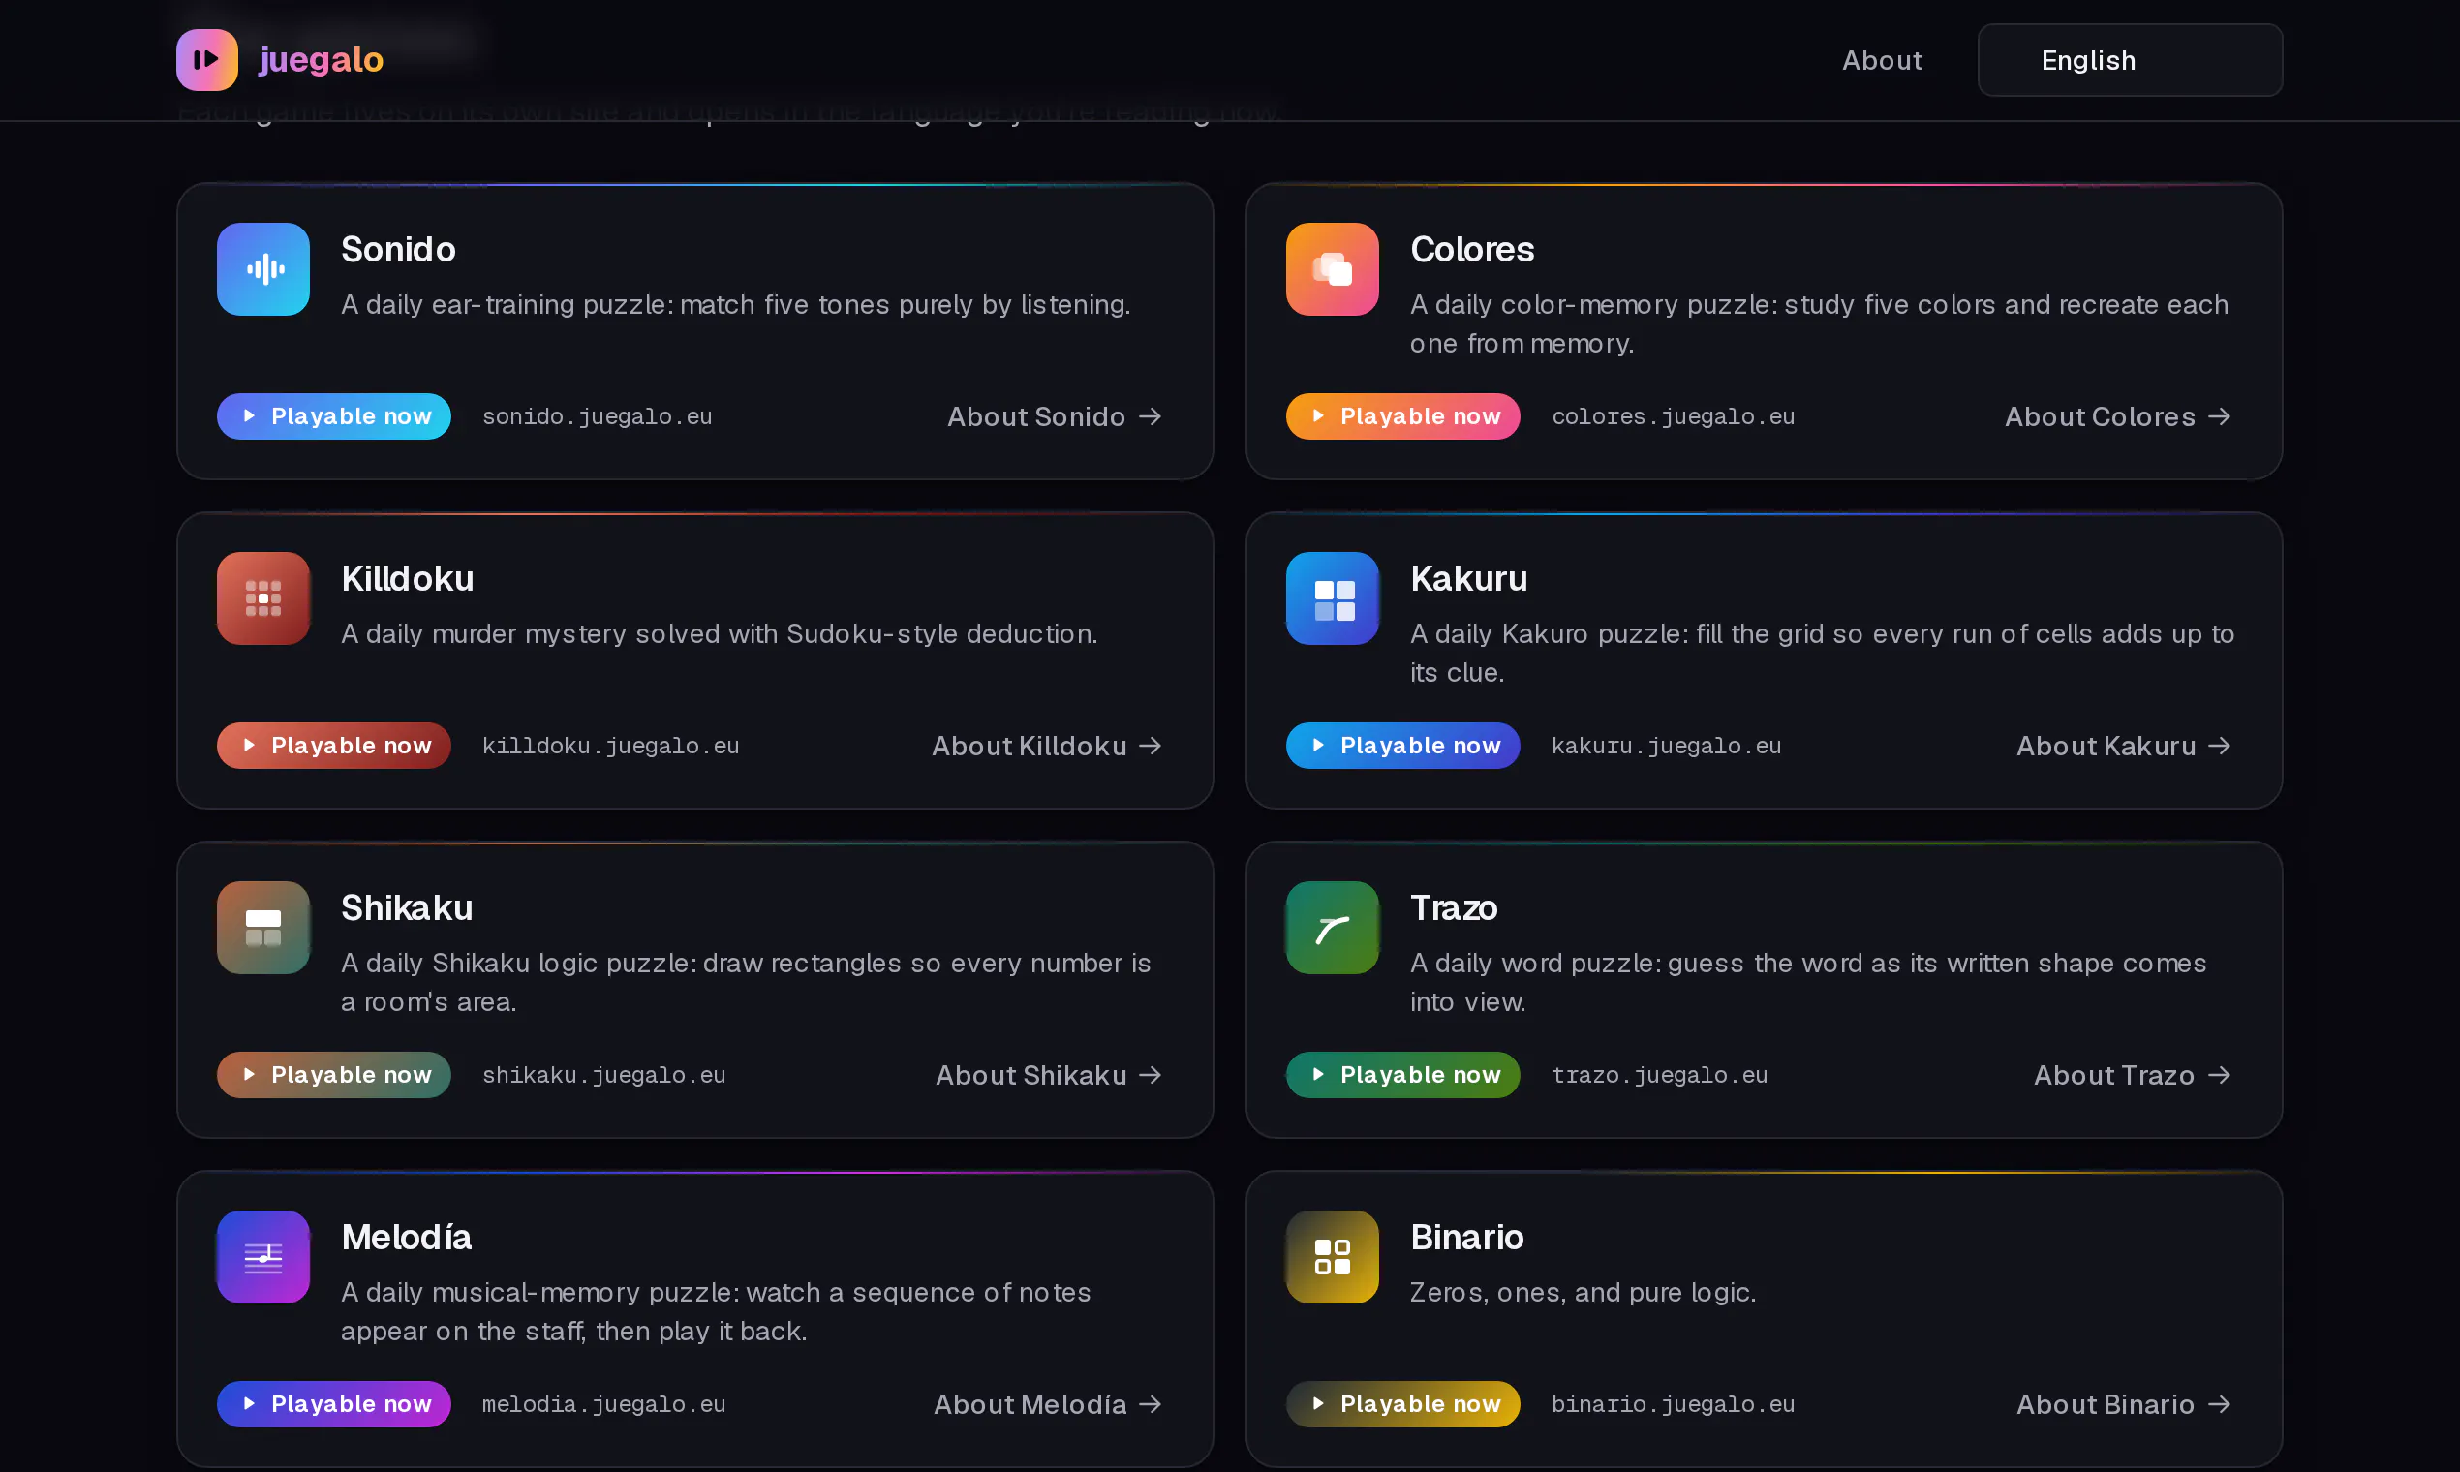Open the About page in header
The height and width of the screenshot is (1472, 2460).
1882,60
